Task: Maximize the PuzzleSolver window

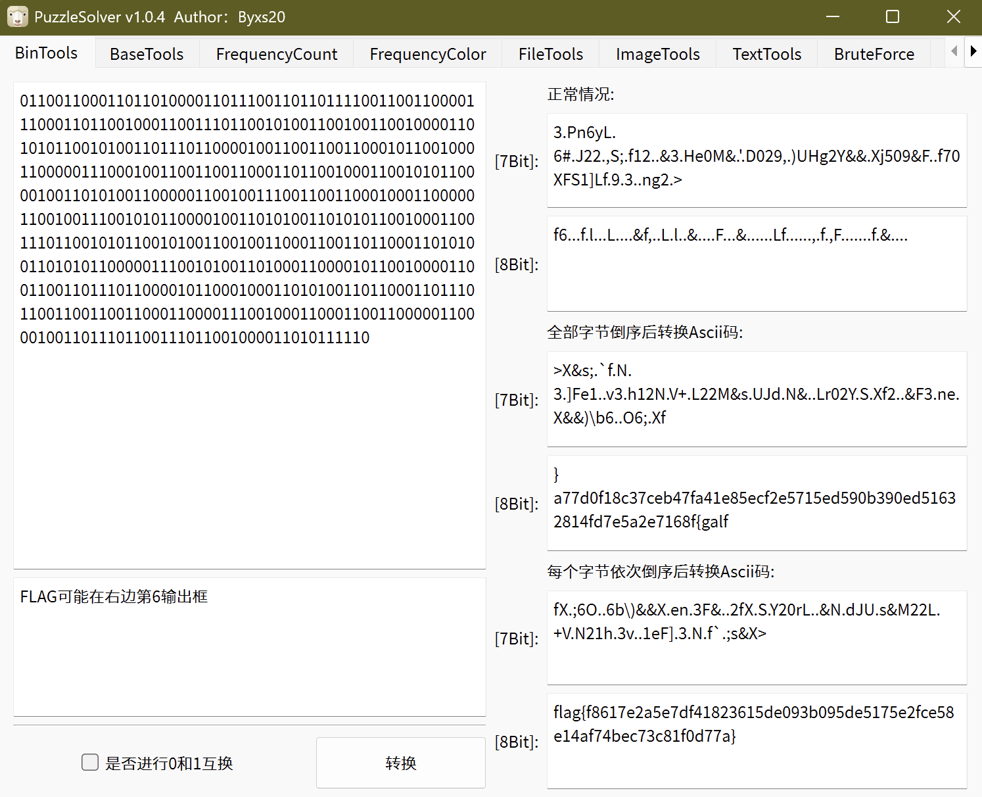Action: pyautogui.click(x=892, y=17)
